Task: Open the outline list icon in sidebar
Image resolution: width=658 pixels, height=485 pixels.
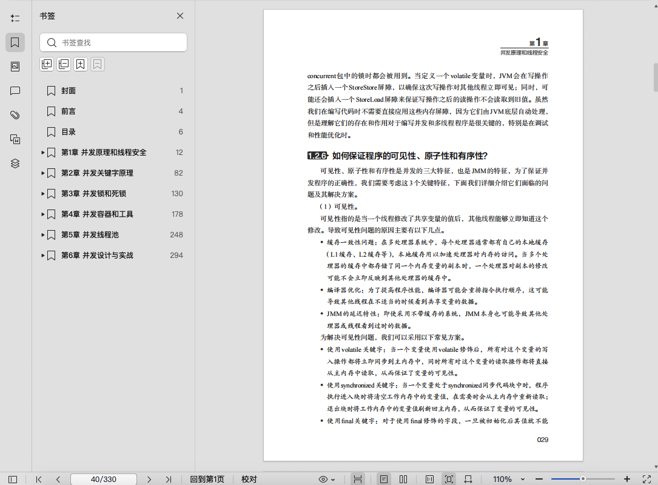Action: click(15, 18)
